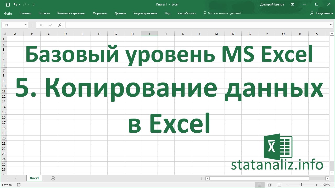Switch to Page Layout view icon
Screen dimensions: 335x188
pos(270,185)
